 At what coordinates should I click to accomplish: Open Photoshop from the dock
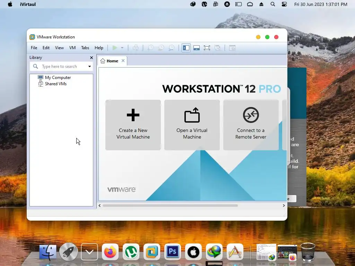tap(173, 252)
